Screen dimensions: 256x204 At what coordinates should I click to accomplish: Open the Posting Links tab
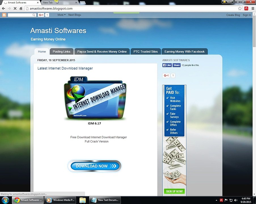click(62, 52)
